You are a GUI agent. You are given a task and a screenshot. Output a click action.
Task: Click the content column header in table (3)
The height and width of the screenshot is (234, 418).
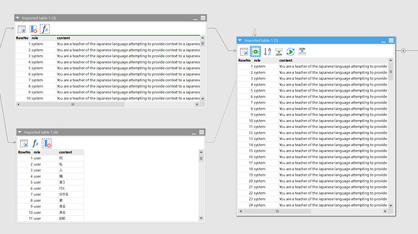point(128,38)
